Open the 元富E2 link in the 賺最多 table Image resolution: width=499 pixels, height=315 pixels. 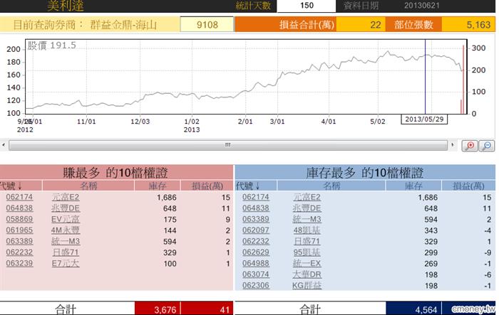(x=66, y=197)
